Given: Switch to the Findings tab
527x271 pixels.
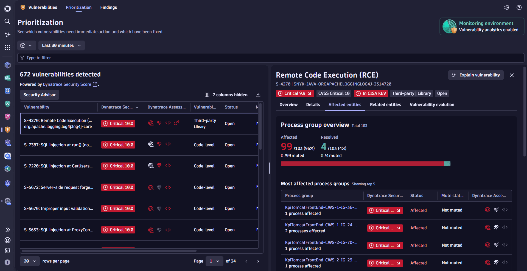Looking at the screenshot, I should tap(109, 7).
